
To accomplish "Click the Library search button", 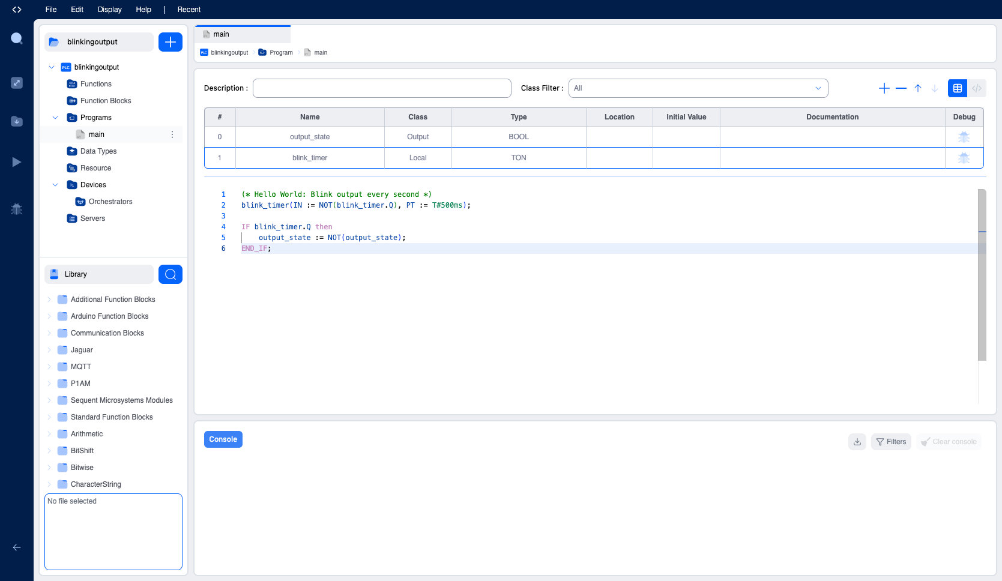I will tap(171, 274).
